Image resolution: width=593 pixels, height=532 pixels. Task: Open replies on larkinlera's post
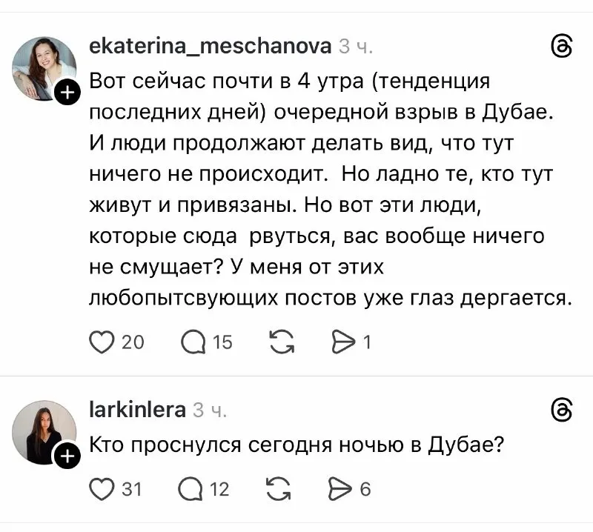(x=192, y=488)
